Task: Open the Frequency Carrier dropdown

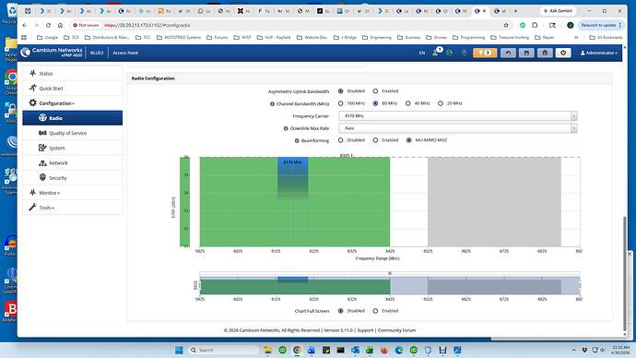Action: [x=457, y=116]
